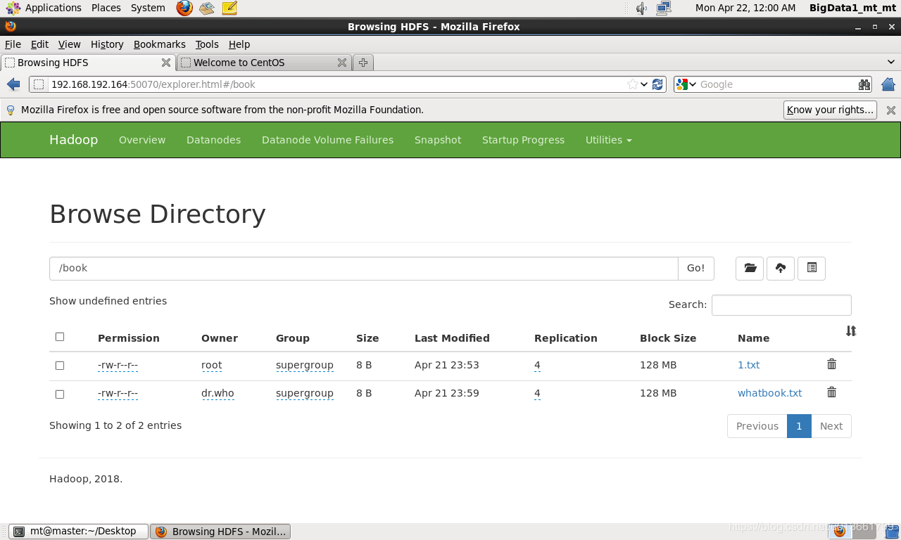Close the Welcome to CentOS tab

pyautogui.click(x=342, y=63)
